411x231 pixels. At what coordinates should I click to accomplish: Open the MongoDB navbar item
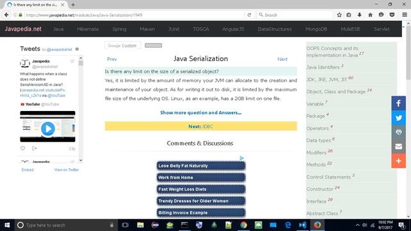click(x=317, y=29)
